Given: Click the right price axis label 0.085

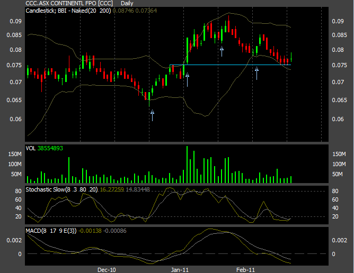Looking at the screenshot, I should [x=339, y=35].
